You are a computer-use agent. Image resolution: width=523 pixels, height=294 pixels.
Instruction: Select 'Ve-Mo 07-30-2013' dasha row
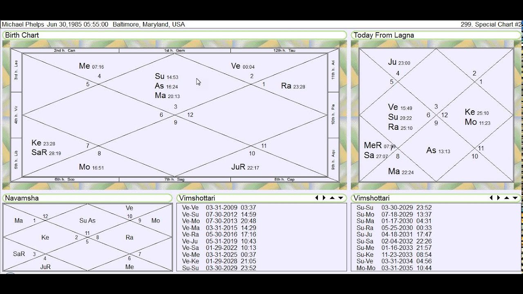[219, 221]
